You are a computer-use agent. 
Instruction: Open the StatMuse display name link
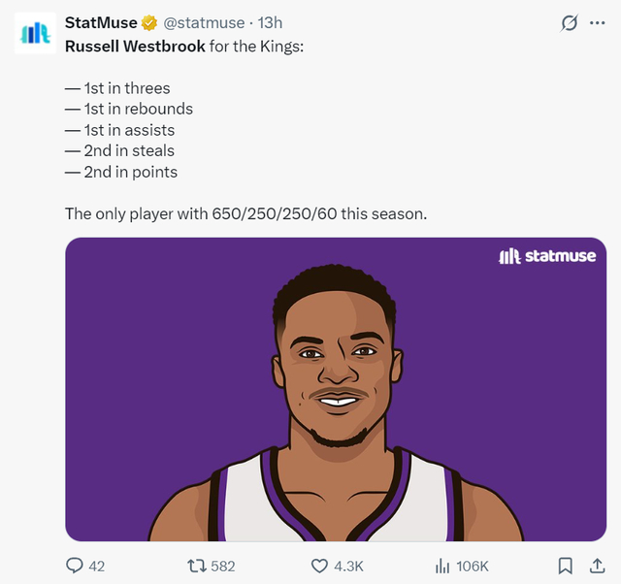100,22
